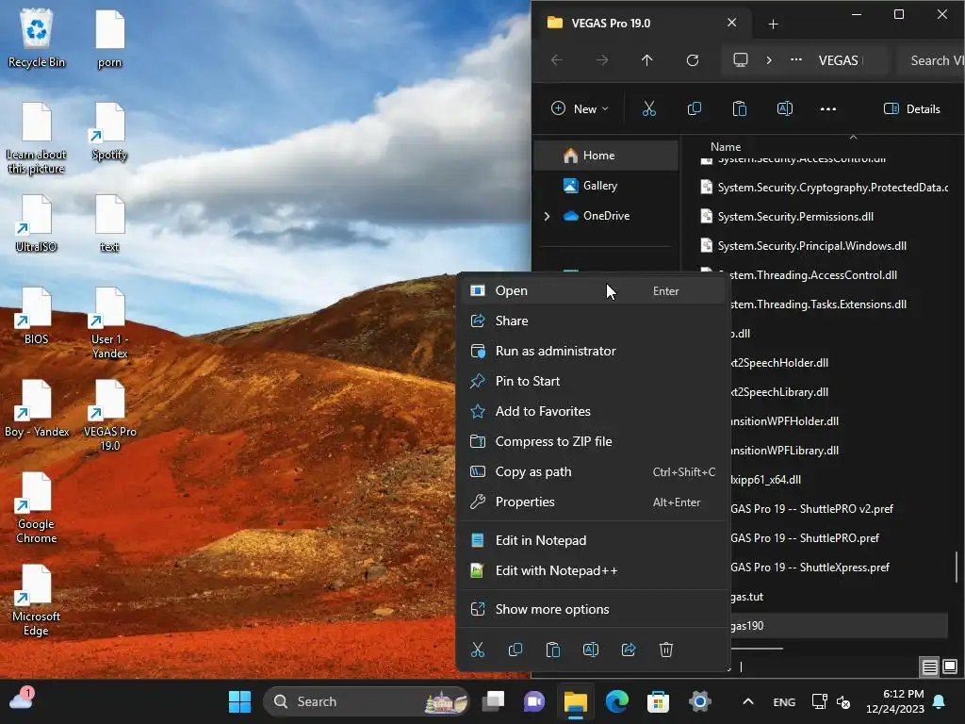Click the Rename icon in Explorer toolbar

[x=784, y=109]
